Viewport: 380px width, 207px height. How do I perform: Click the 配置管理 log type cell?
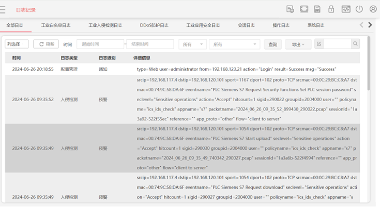pyautogui.click(x=69, y=69)
